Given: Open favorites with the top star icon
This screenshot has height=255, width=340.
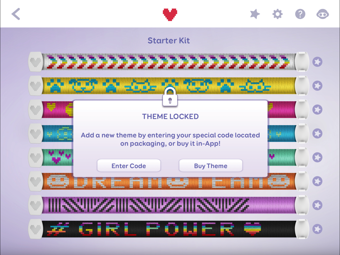Looking at the screenshot, I should pyautogui.click(x=255, y=14).
